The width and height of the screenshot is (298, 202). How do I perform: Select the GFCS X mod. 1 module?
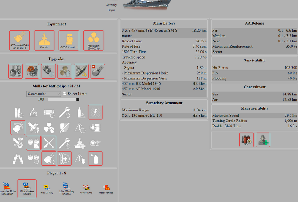(x=69, y=40)
